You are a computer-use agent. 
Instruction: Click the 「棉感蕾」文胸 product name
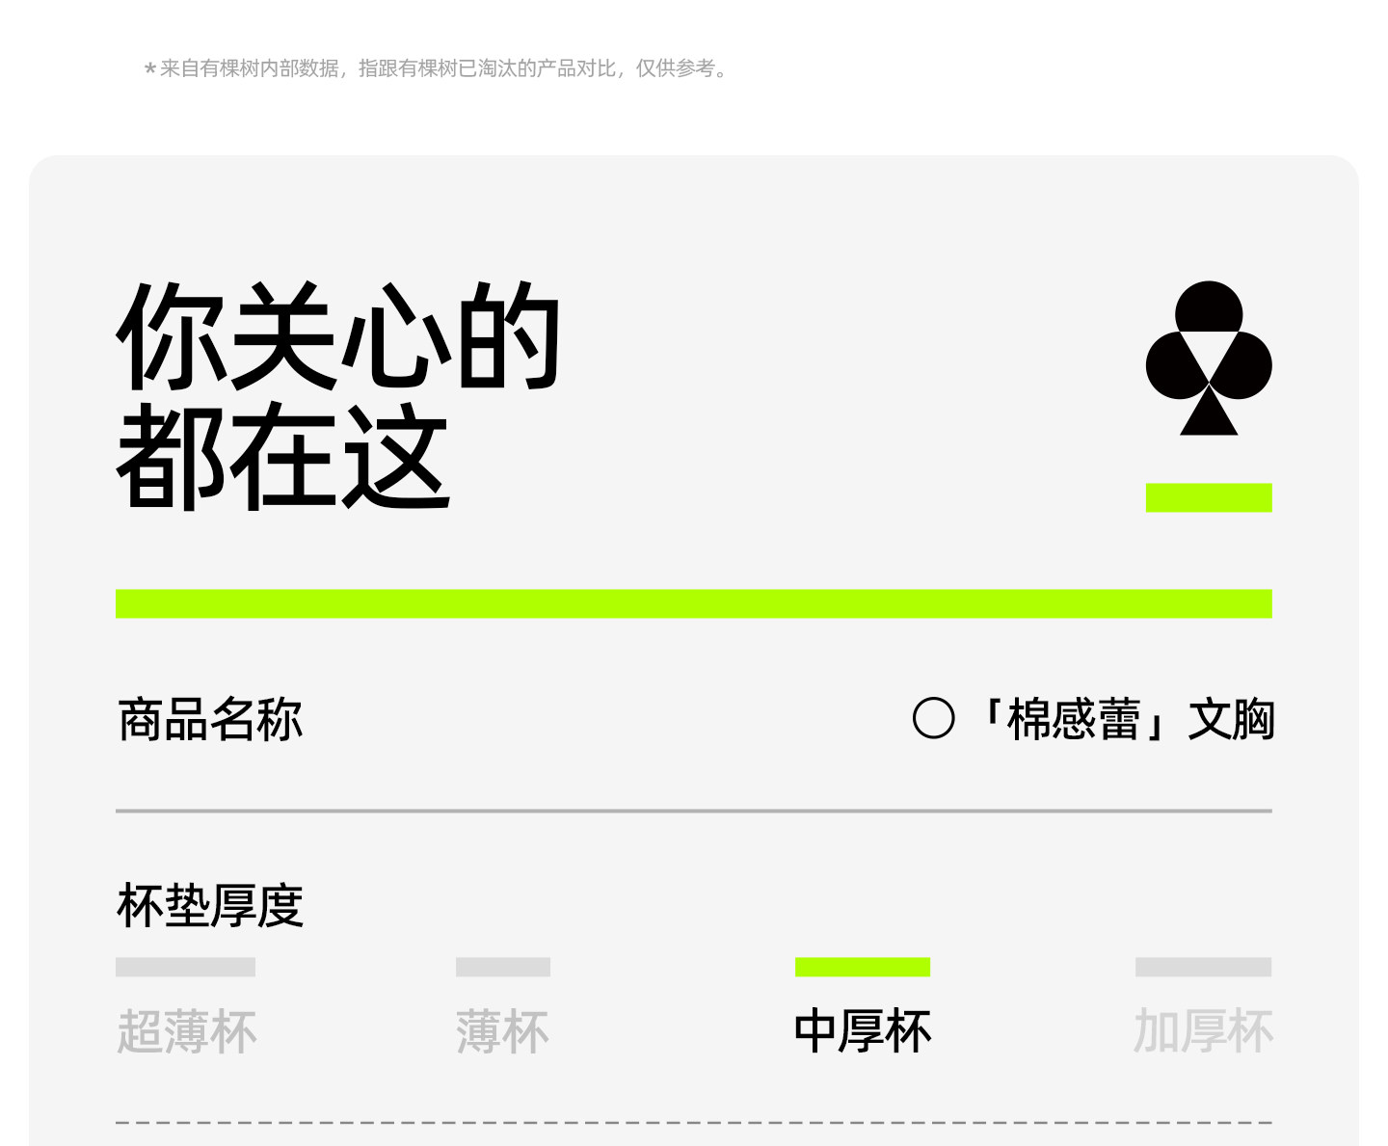(1124, 719)
